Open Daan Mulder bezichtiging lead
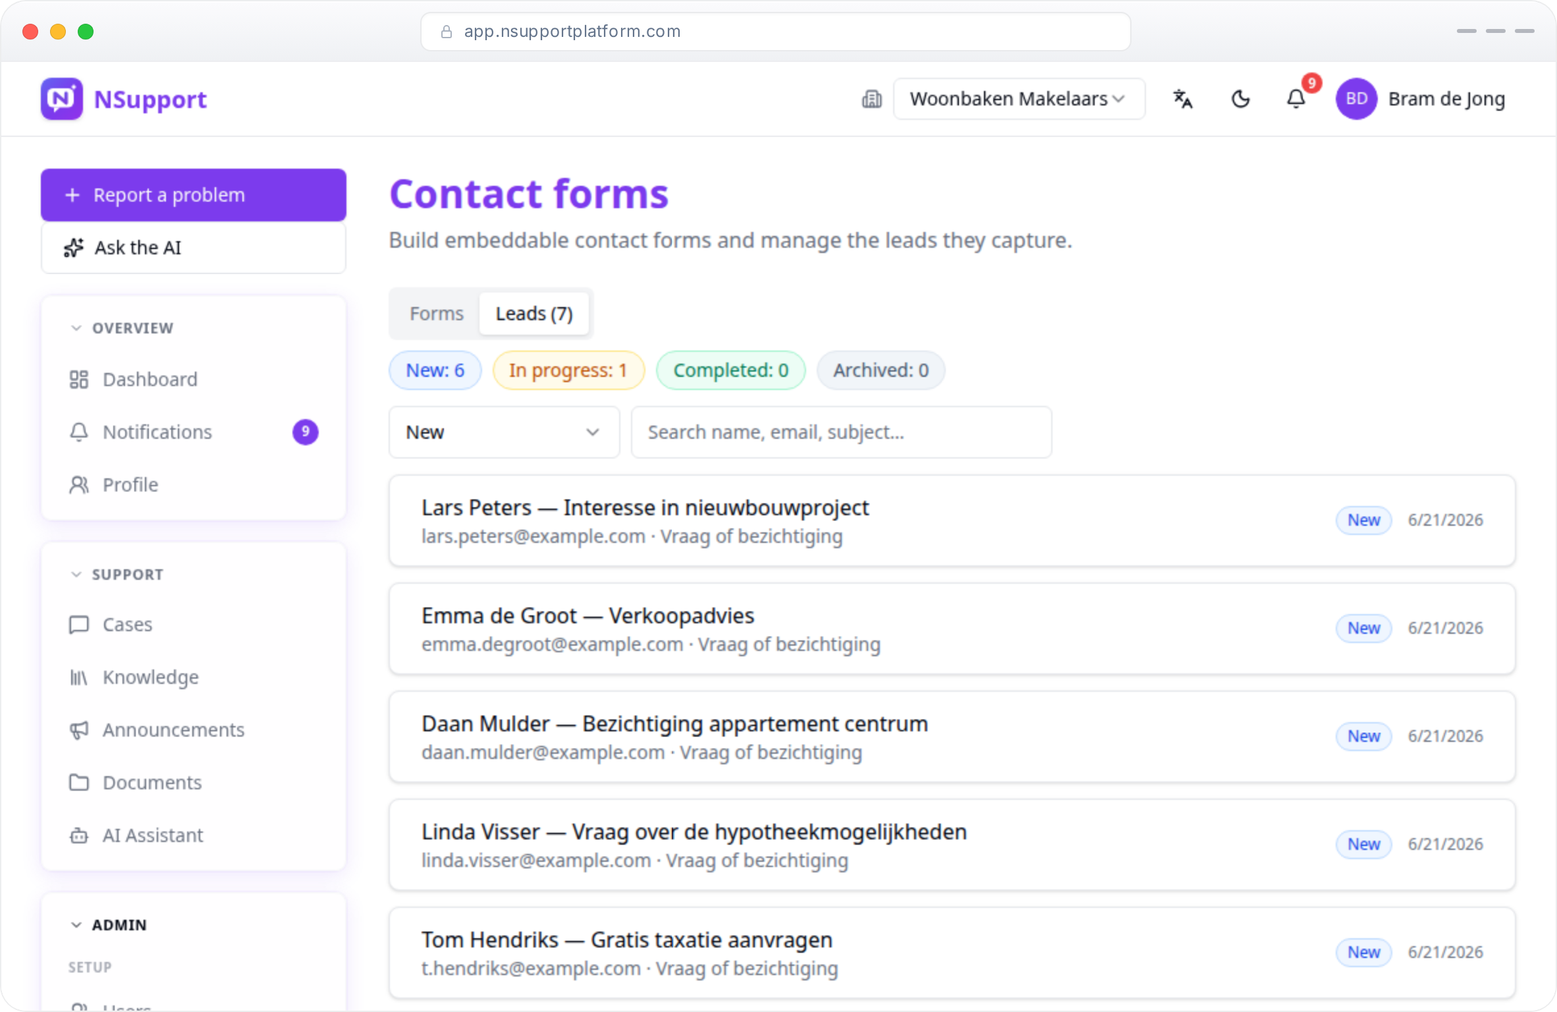The height and width of the screenshot is (1012, 1557). (x=952, y=737)
